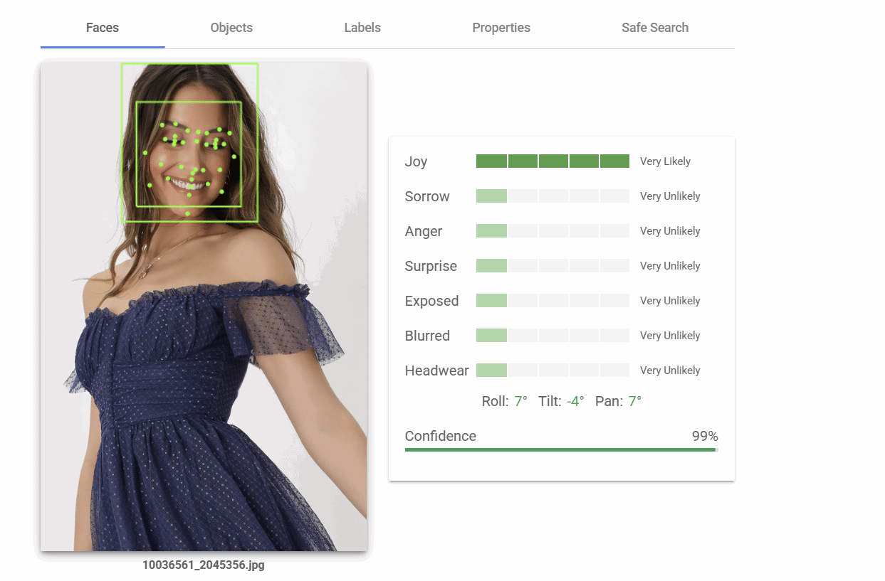Open the Labels tab
This screenshot has height=581, width=885.
[362, 28]
